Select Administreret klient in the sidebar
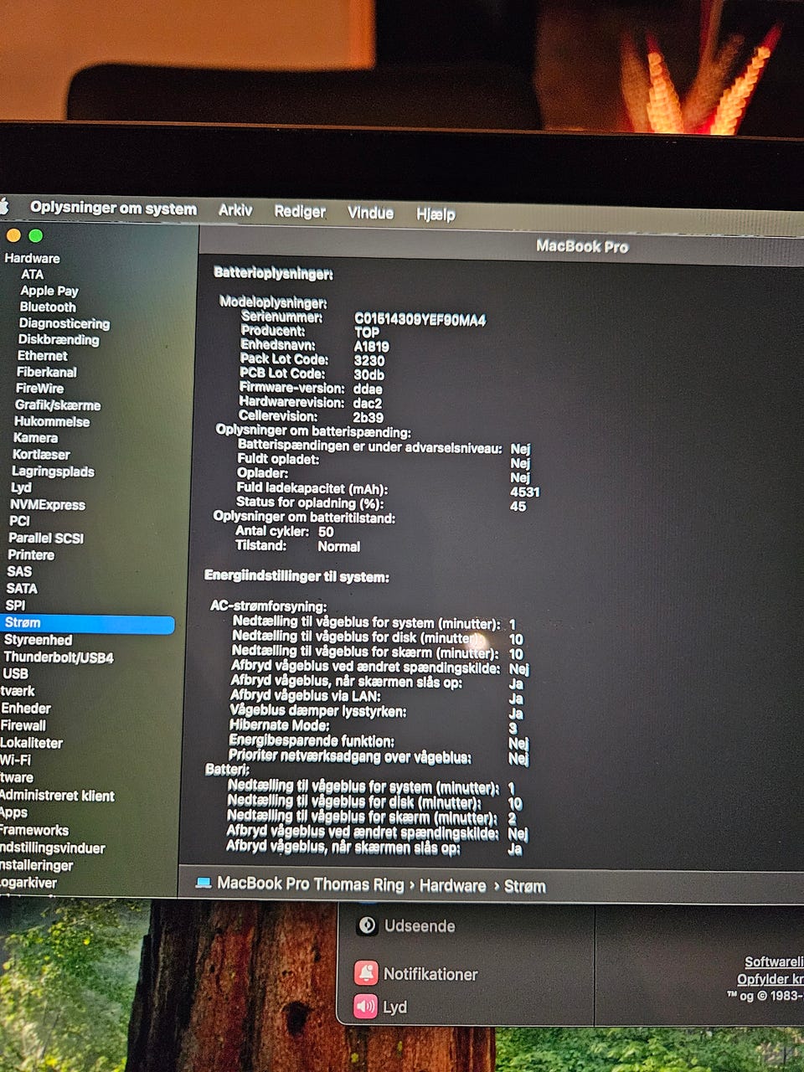 tap(57, 796)
